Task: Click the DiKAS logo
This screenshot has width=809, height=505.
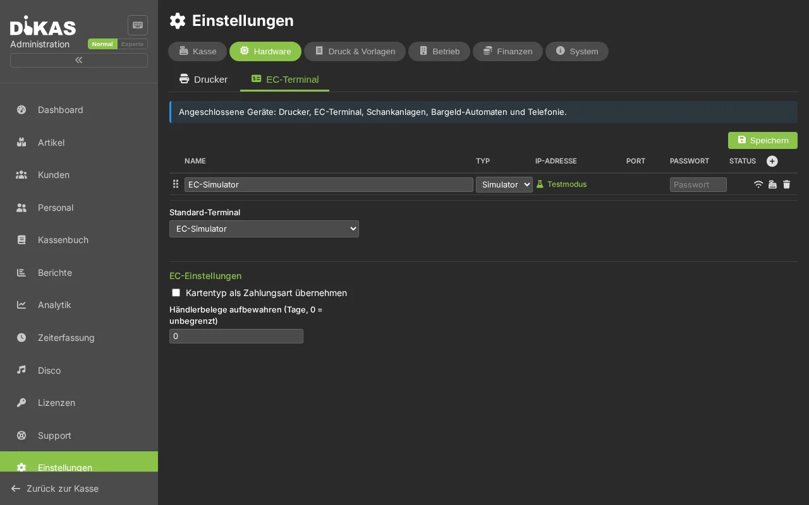Action: (x=43, y=26)
